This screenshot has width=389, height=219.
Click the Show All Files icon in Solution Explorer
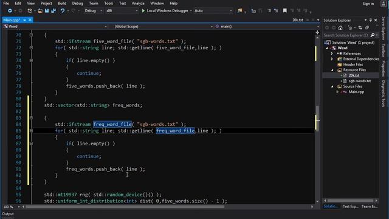367,28
